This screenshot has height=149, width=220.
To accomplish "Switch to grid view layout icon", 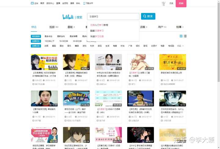I will click(x=181, y=36).
